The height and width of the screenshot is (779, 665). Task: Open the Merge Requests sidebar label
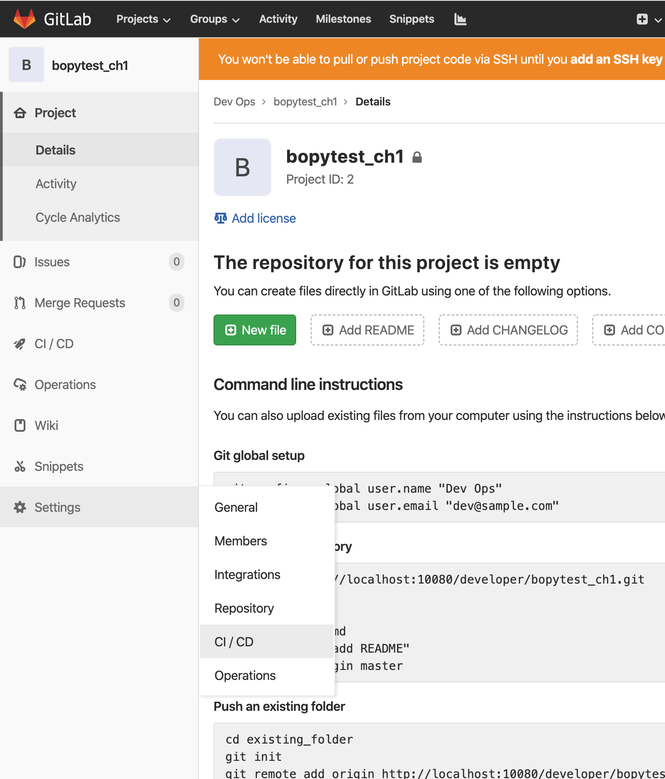click(80, 303)
